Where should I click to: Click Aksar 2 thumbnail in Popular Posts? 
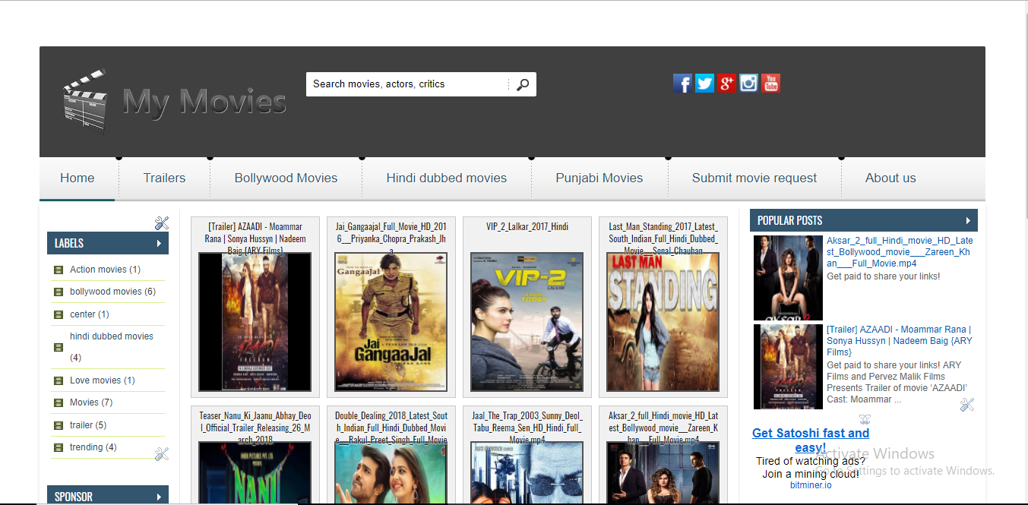[x=788, y=278]
